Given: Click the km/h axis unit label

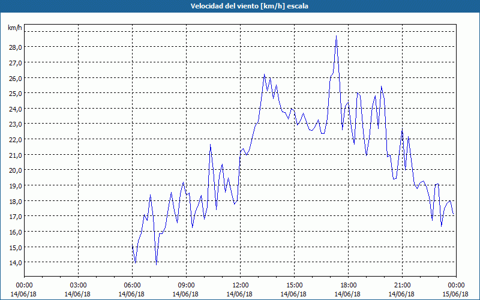Looking at the screenshot, I should tap(15, 28).
